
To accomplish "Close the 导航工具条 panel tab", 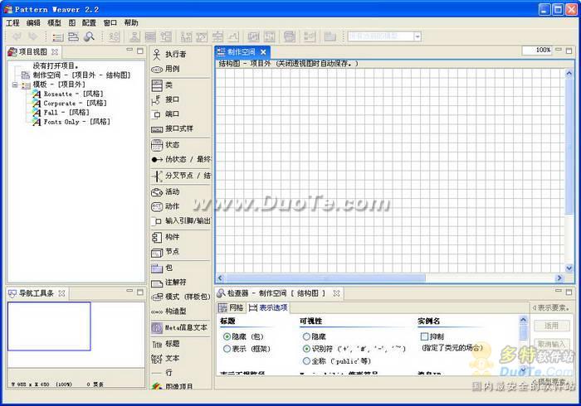I will point(62,293).
